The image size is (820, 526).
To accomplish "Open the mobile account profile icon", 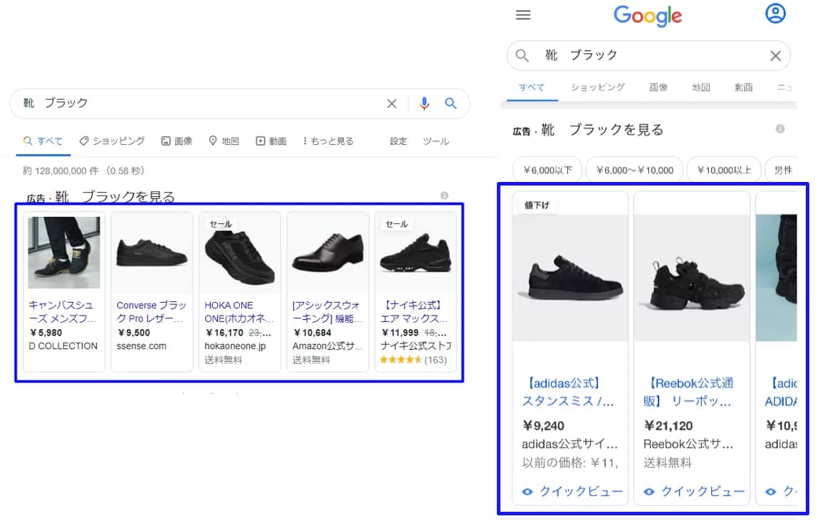I will [x=775, y=14].
